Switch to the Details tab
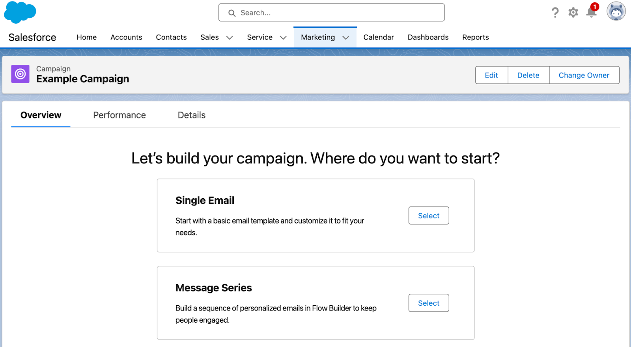This screenshot has height=347, width=631. click(192, 115)
